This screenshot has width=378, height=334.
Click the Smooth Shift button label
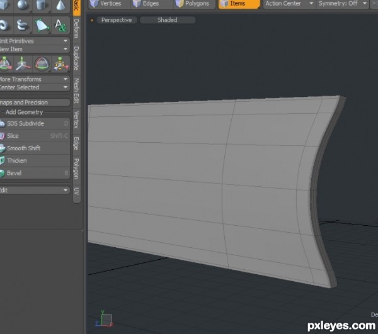pyautogui.click(x=24, y=148)
